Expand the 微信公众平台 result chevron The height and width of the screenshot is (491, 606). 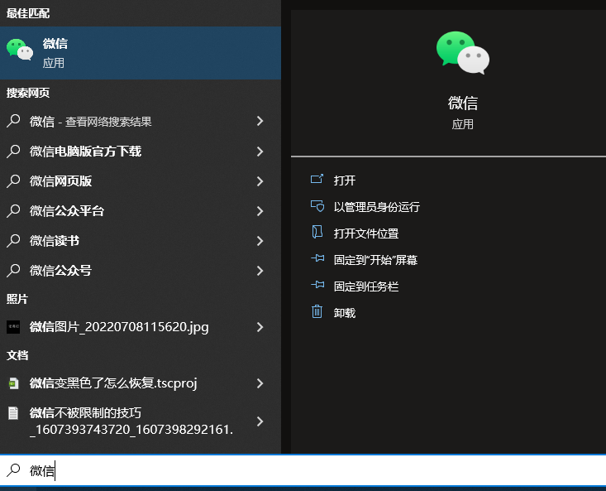point(260,211)
